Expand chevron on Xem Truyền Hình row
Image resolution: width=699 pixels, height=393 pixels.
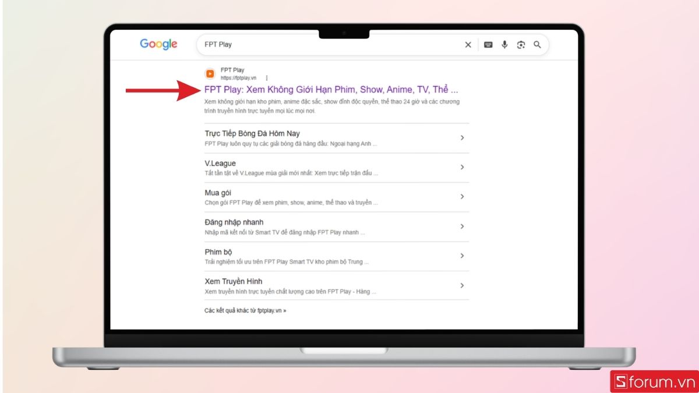point(462,286)
